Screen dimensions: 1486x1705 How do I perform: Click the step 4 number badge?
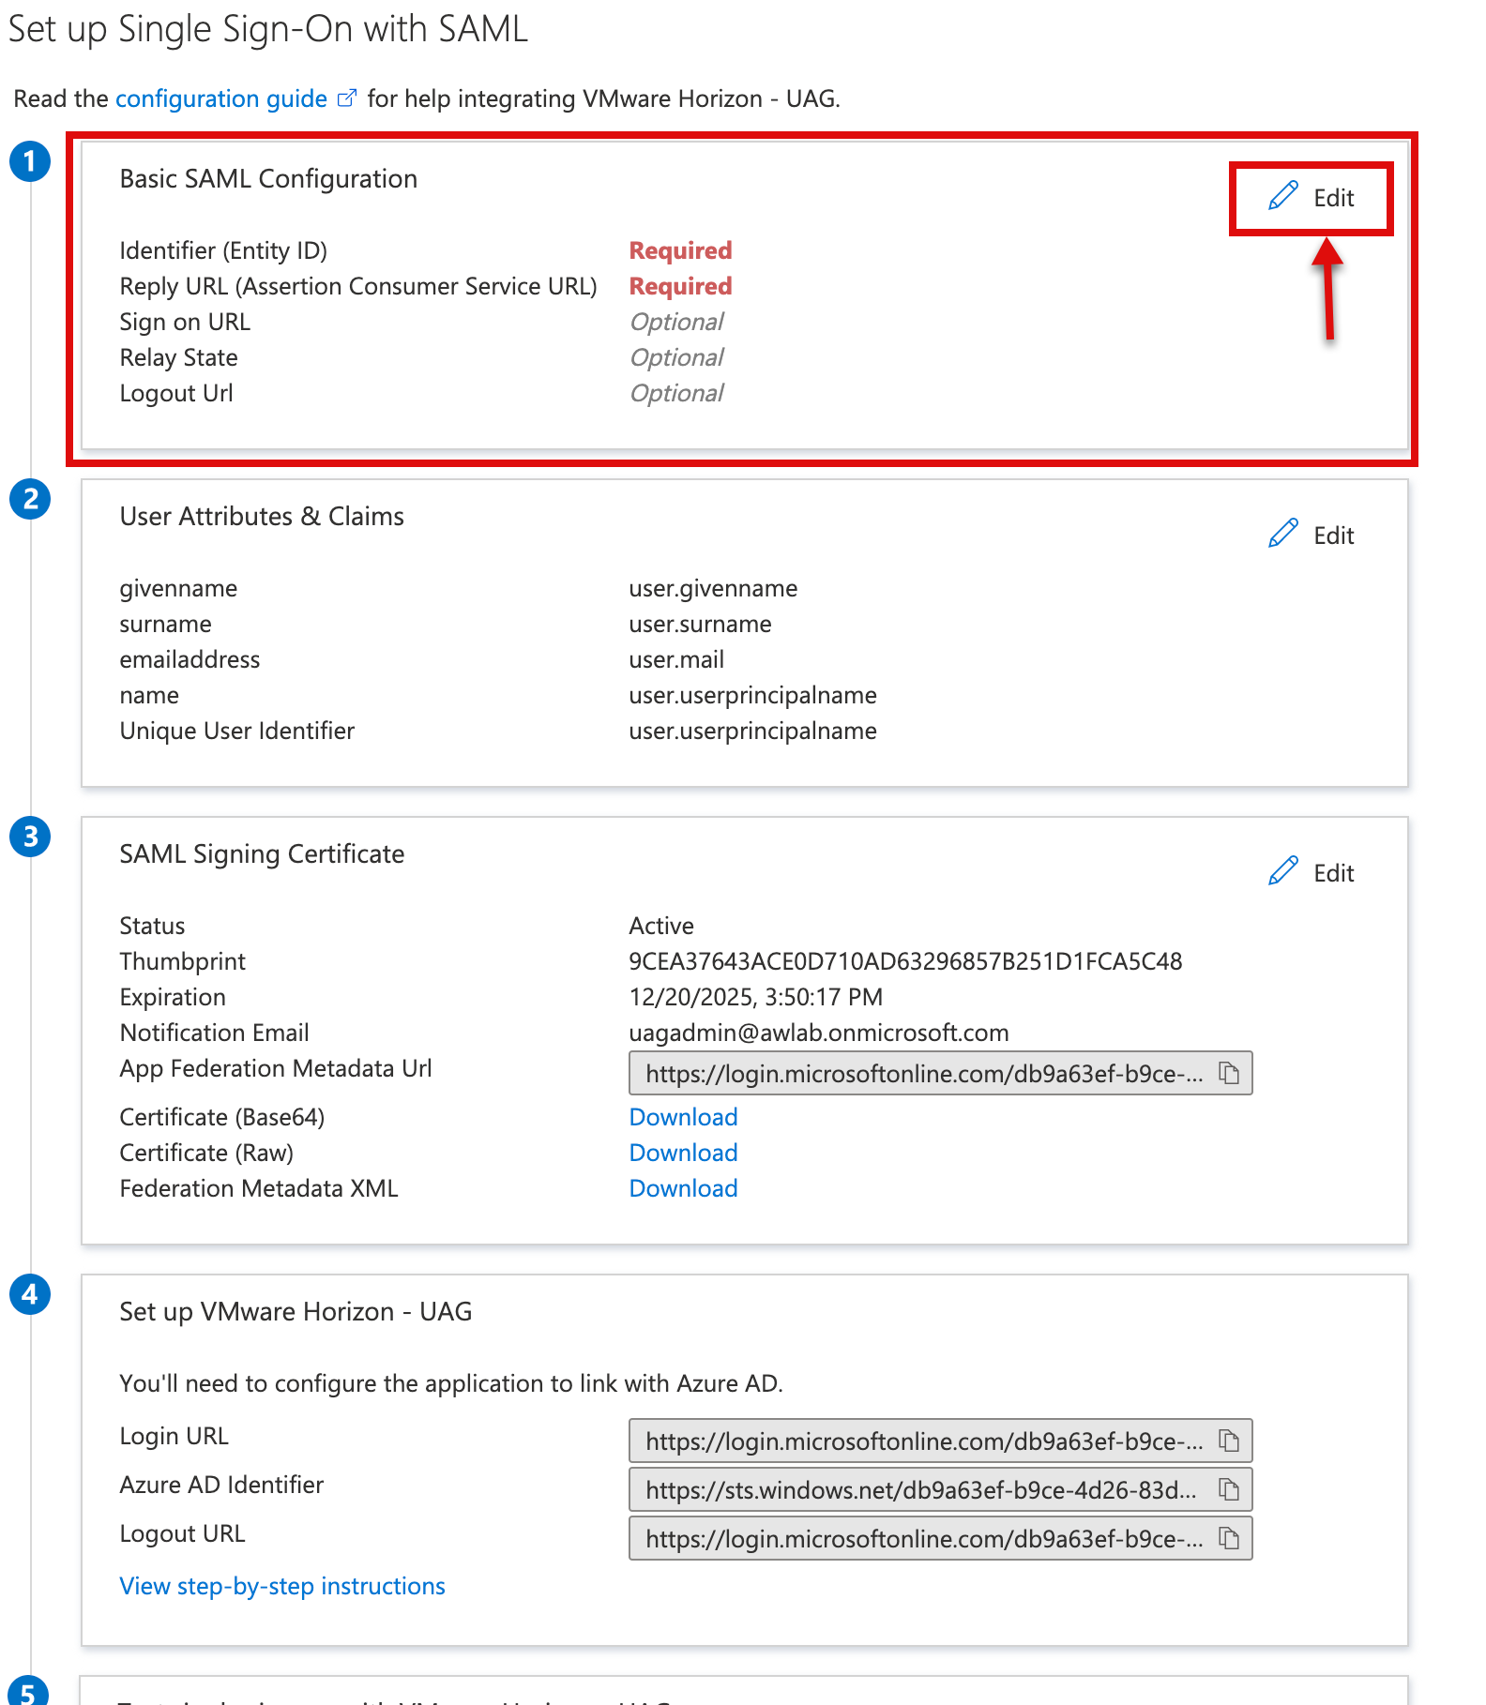point(30,1294)
